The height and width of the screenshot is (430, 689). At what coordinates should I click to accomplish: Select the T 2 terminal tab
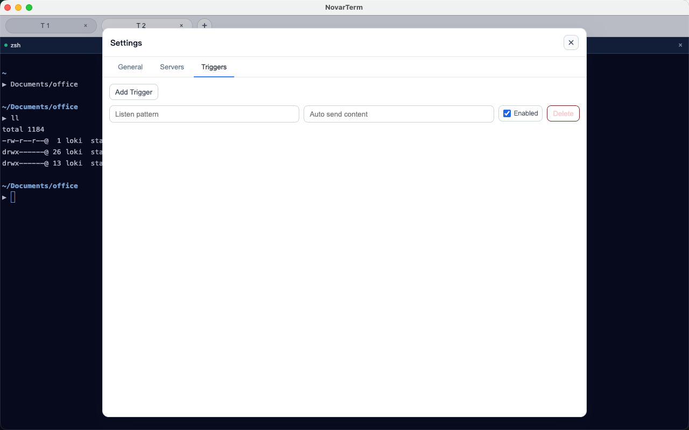tap(141, 25)
